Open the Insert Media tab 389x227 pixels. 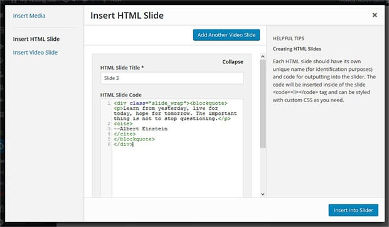point(29,16)
